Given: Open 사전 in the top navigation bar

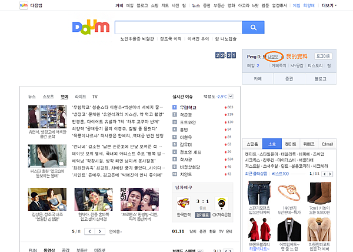Looking at the screenshot, I should click(x=175, y=5).
